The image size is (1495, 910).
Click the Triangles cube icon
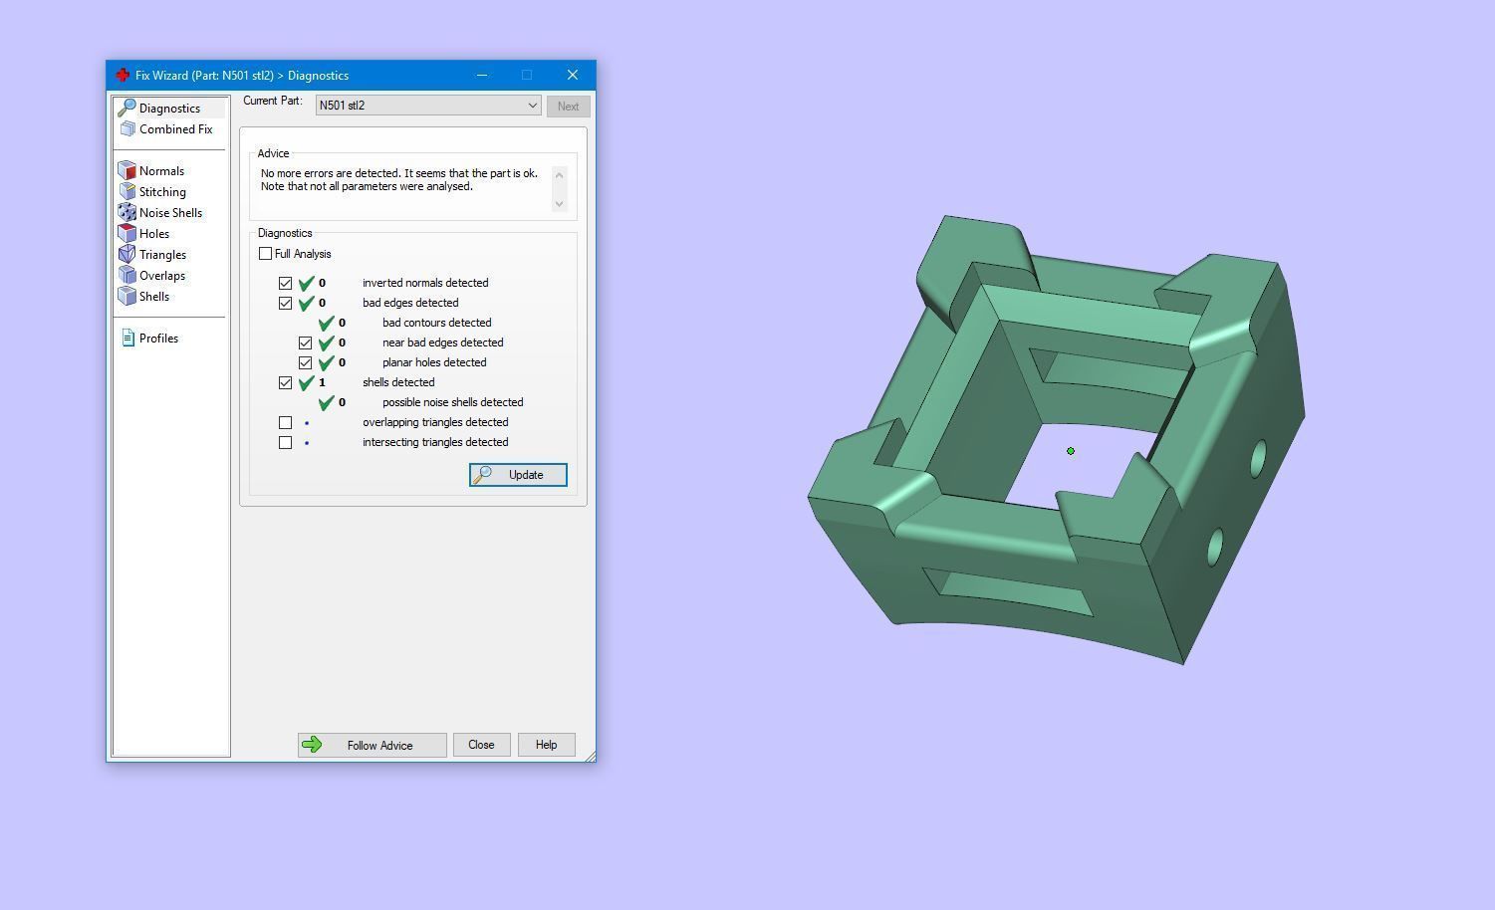coord(126,254)
